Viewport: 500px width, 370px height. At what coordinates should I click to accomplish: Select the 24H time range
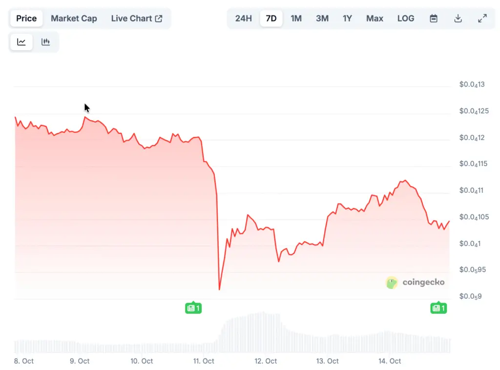(244, 19)
